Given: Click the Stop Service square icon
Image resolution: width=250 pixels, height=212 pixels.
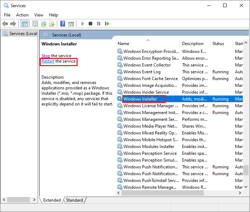Looking at the screenshot, I should pyautogui.click(x=90, y=24).
